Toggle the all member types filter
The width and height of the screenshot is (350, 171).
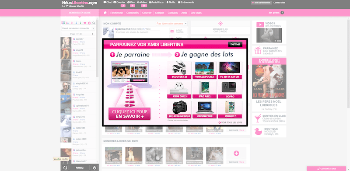click(x=63, y=23)
